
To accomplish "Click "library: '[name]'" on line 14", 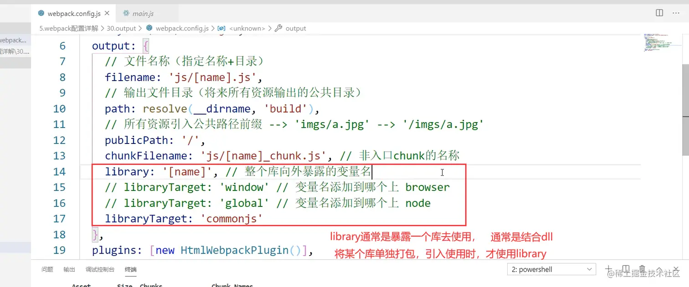I will pyautogui.click(x=158, y=172).
